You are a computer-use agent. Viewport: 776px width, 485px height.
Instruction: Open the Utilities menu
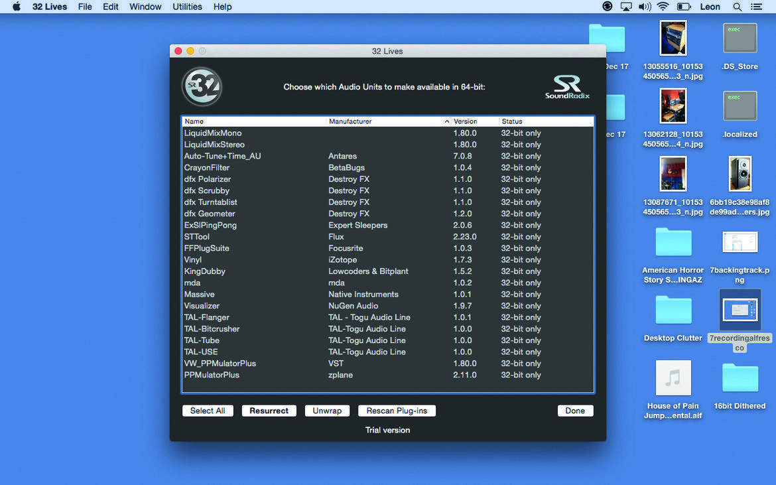coord(187,7)
